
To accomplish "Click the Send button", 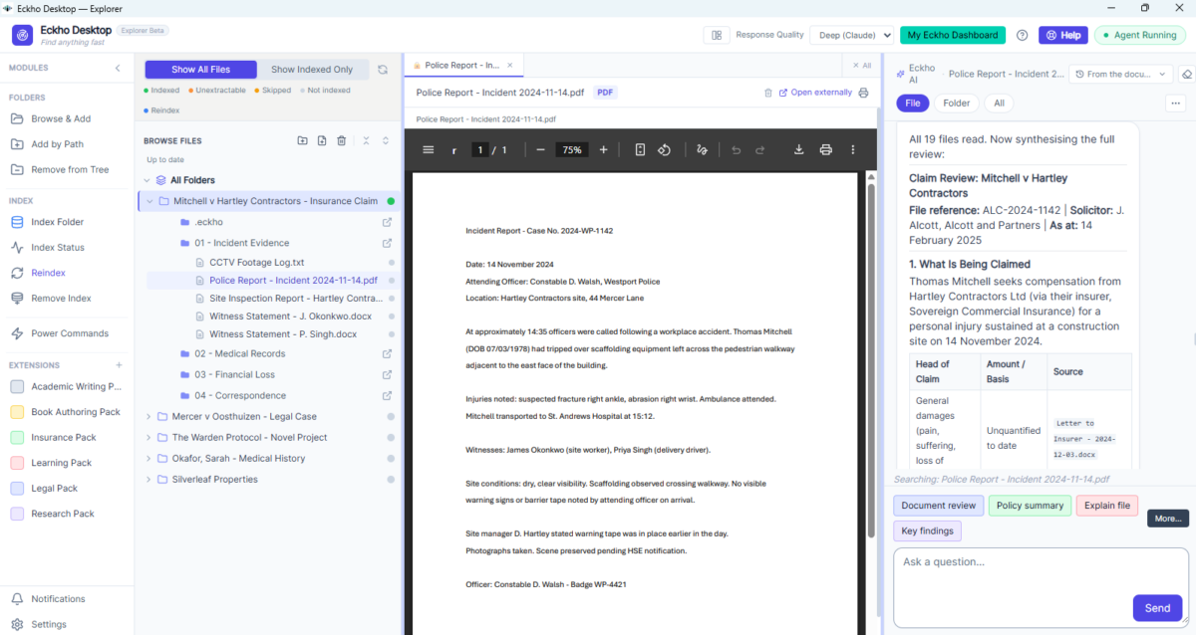I will pyautogui.click(x=1157, y=608).
